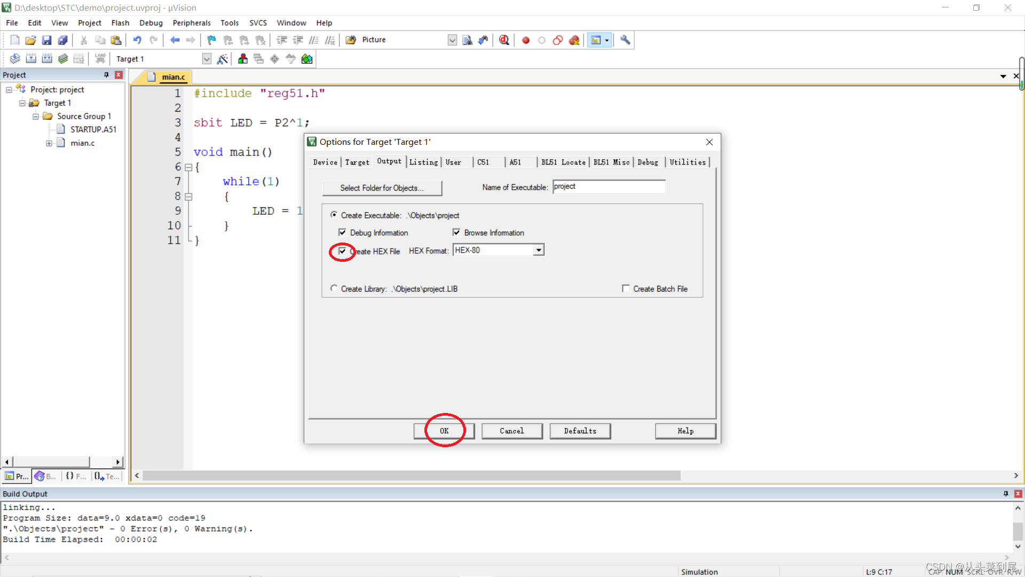Click the Name of Executable input field

coord(609,187)
